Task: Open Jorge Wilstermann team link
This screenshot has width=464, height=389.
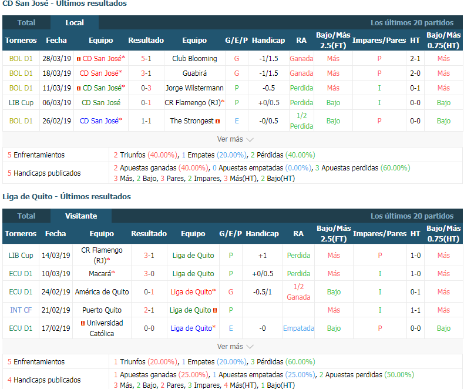Action: [x=194, y=88]
